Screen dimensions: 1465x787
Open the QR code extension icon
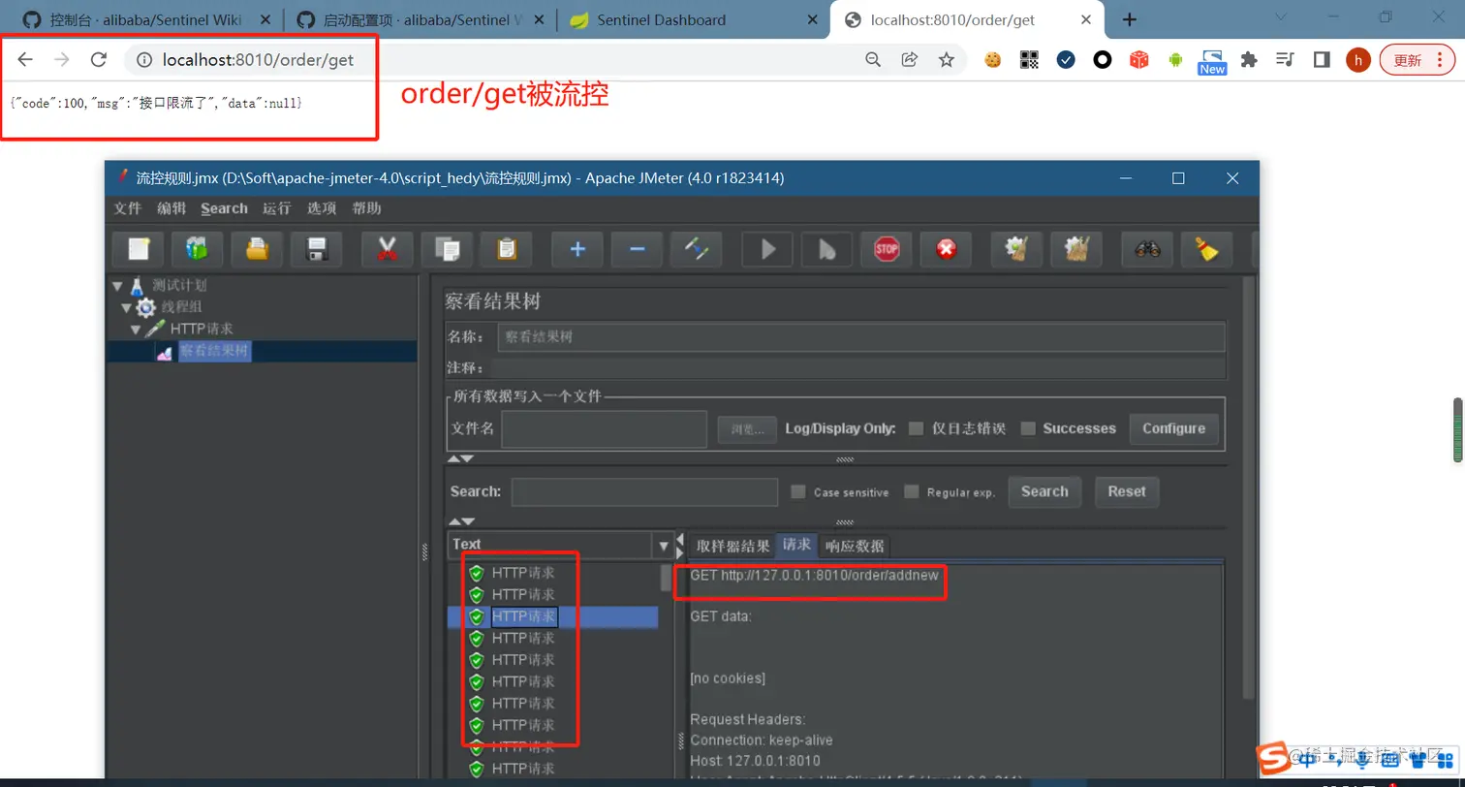pos(1029,60)
